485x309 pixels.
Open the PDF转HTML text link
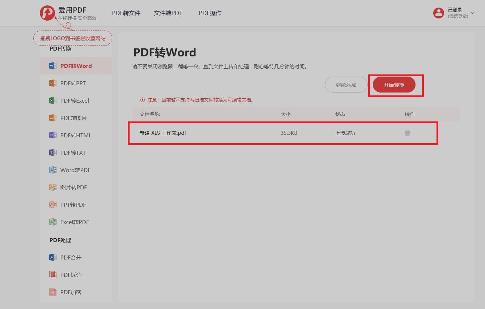(x=76, y=135)
